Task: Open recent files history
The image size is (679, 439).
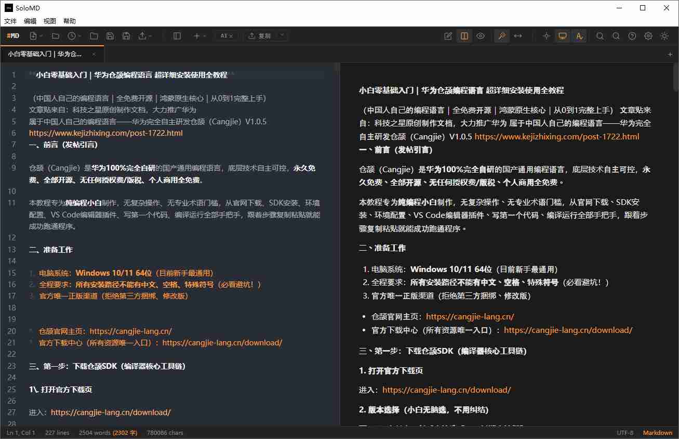Action: (73, 35)
